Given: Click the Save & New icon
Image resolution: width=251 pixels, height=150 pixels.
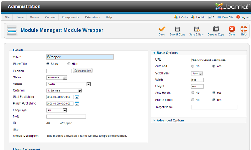Looking at the screenshot, I should tap(196, 29).
